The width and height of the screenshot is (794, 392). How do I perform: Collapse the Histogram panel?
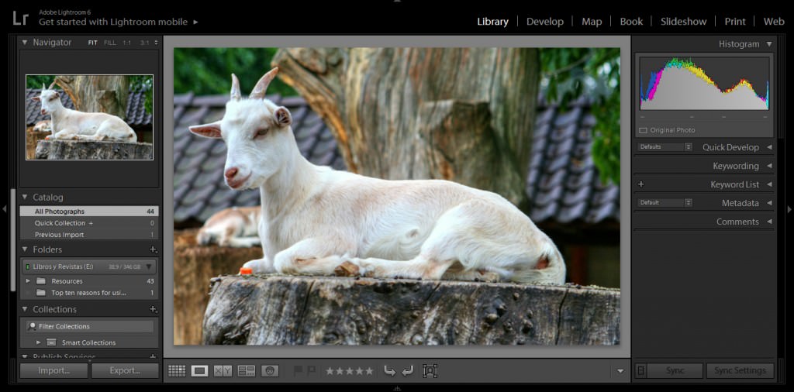(x=769, y=44)
